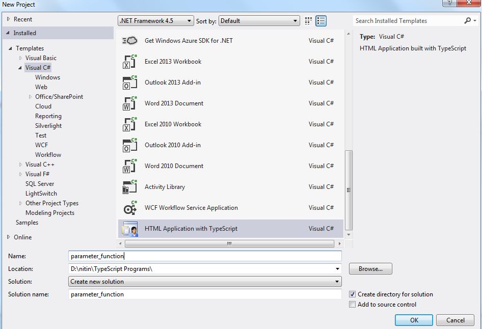Click the Browse... button
This screenshot has height=329, width=482.
click(370, 268)
